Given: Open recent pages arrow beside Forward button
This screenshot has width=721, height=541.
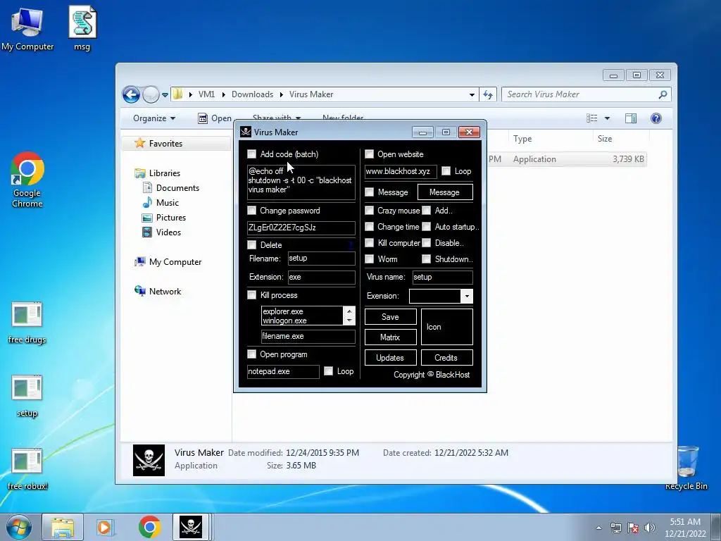Looking at the screenshot, I should (165, 95).
